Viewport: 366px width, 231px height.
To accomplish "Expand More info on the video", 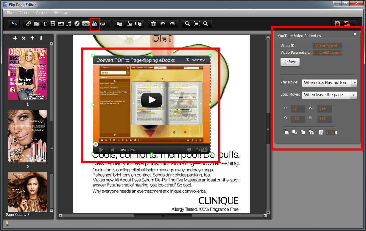I will 196,60.
